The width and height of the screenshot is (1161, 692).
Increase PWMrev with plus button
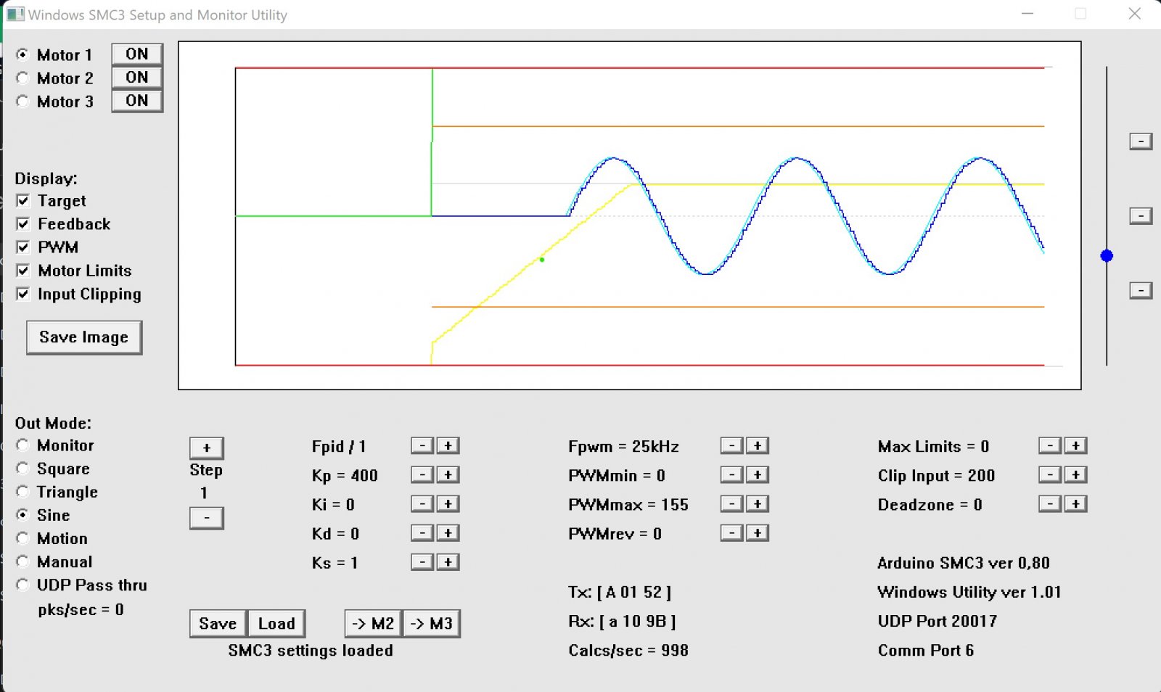click(x=758, y=533)
